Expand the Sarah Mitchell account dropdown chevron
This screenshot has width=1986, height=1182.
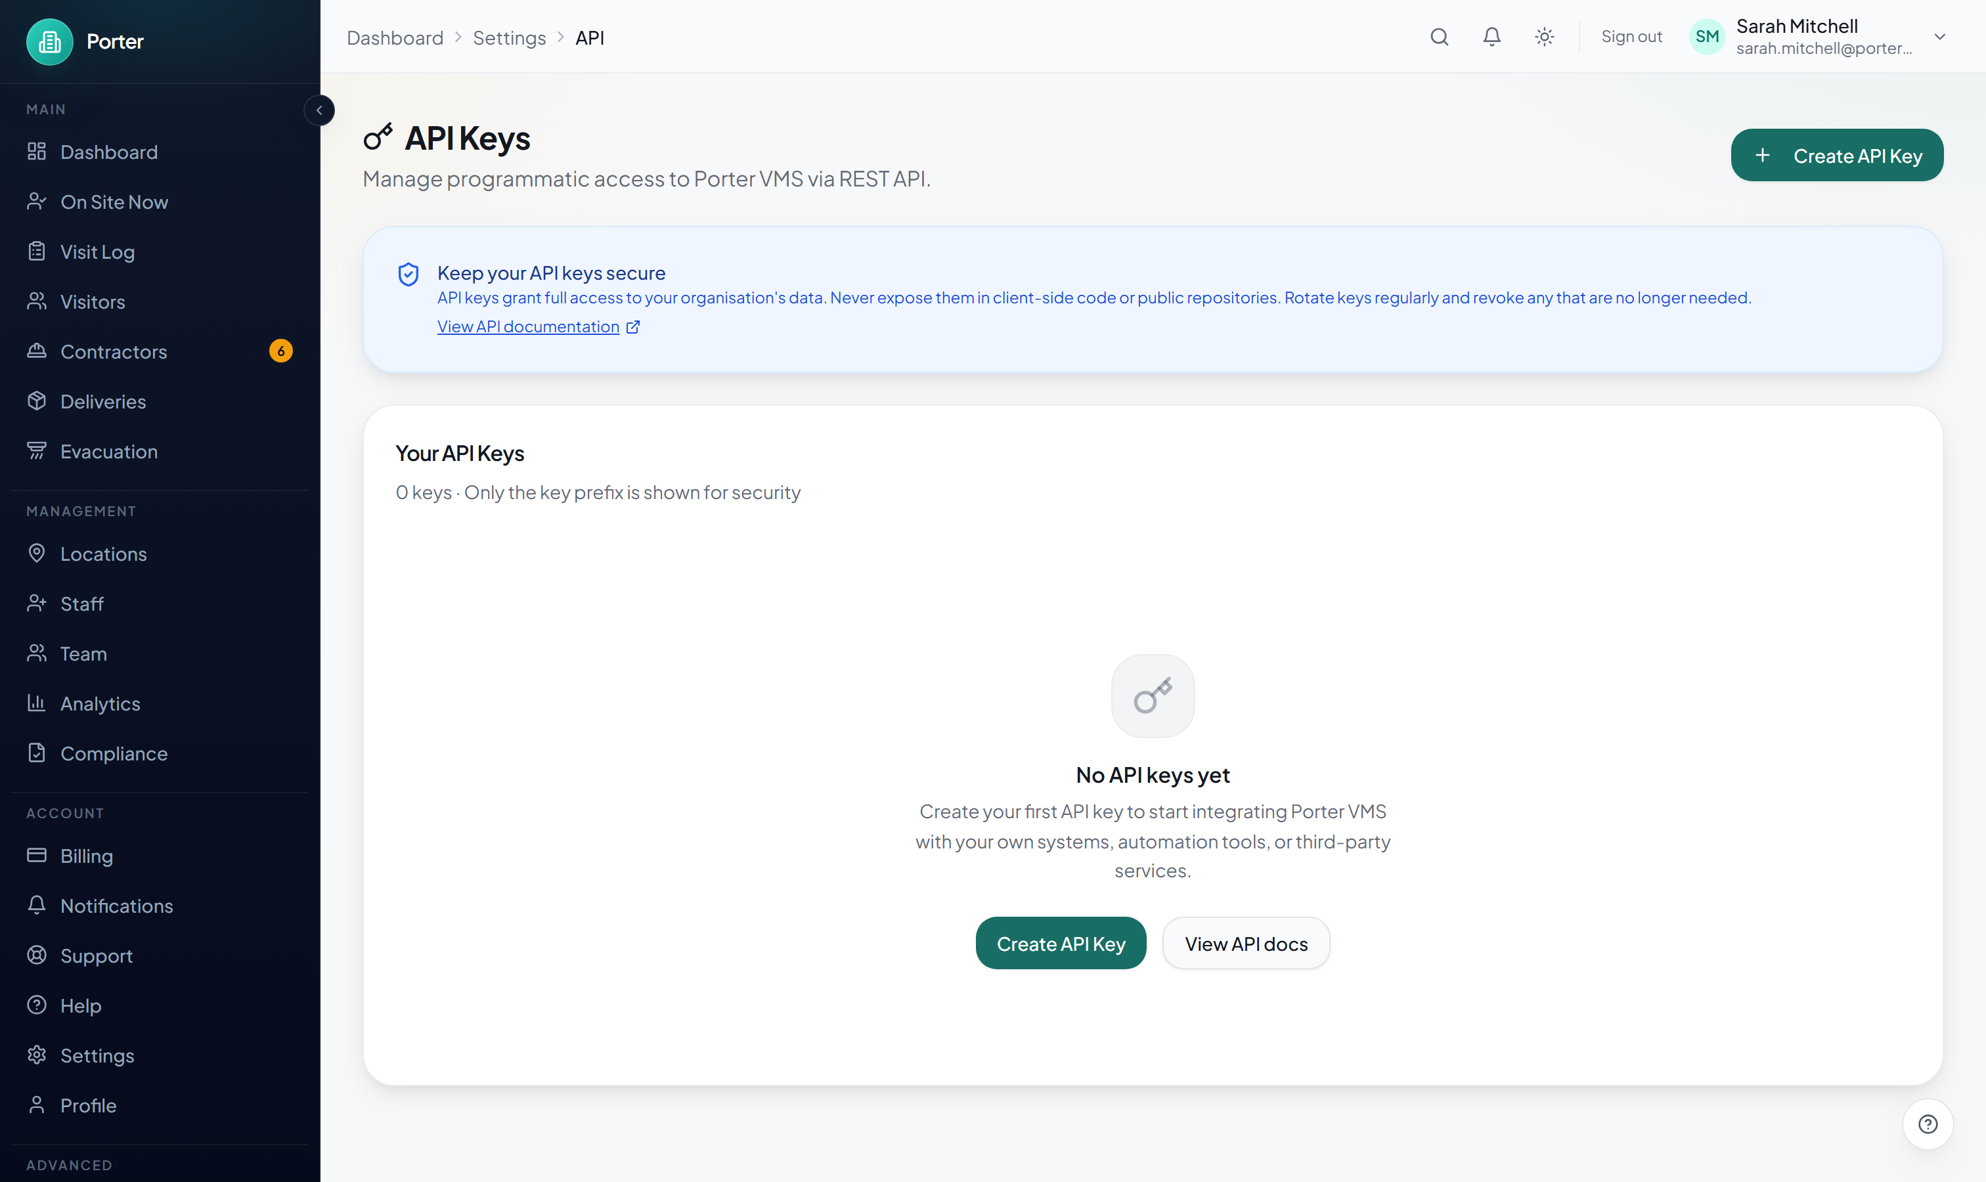pyautogui.click(x=1940, y=37)
